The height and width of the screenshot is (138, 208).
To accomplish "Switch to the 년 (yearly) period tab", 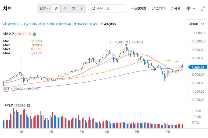I will pyautogui.click(x=82, y=9).
